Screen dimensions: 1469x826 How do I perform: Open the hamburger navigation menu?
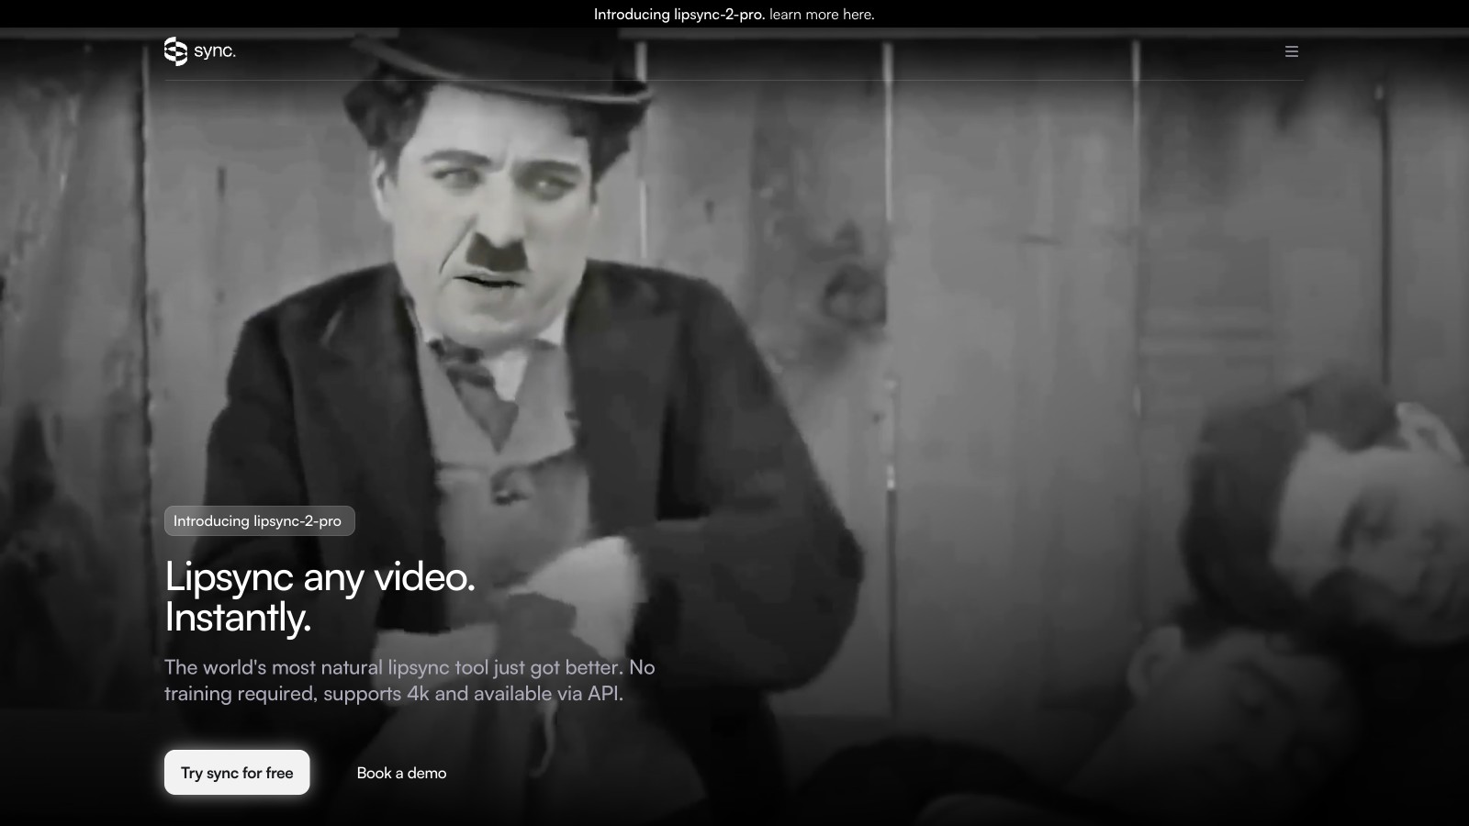[1292, 51]
